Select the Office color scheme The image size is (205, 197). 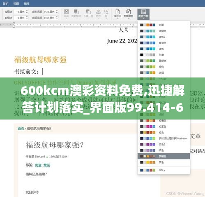click(x=164, y=170)
